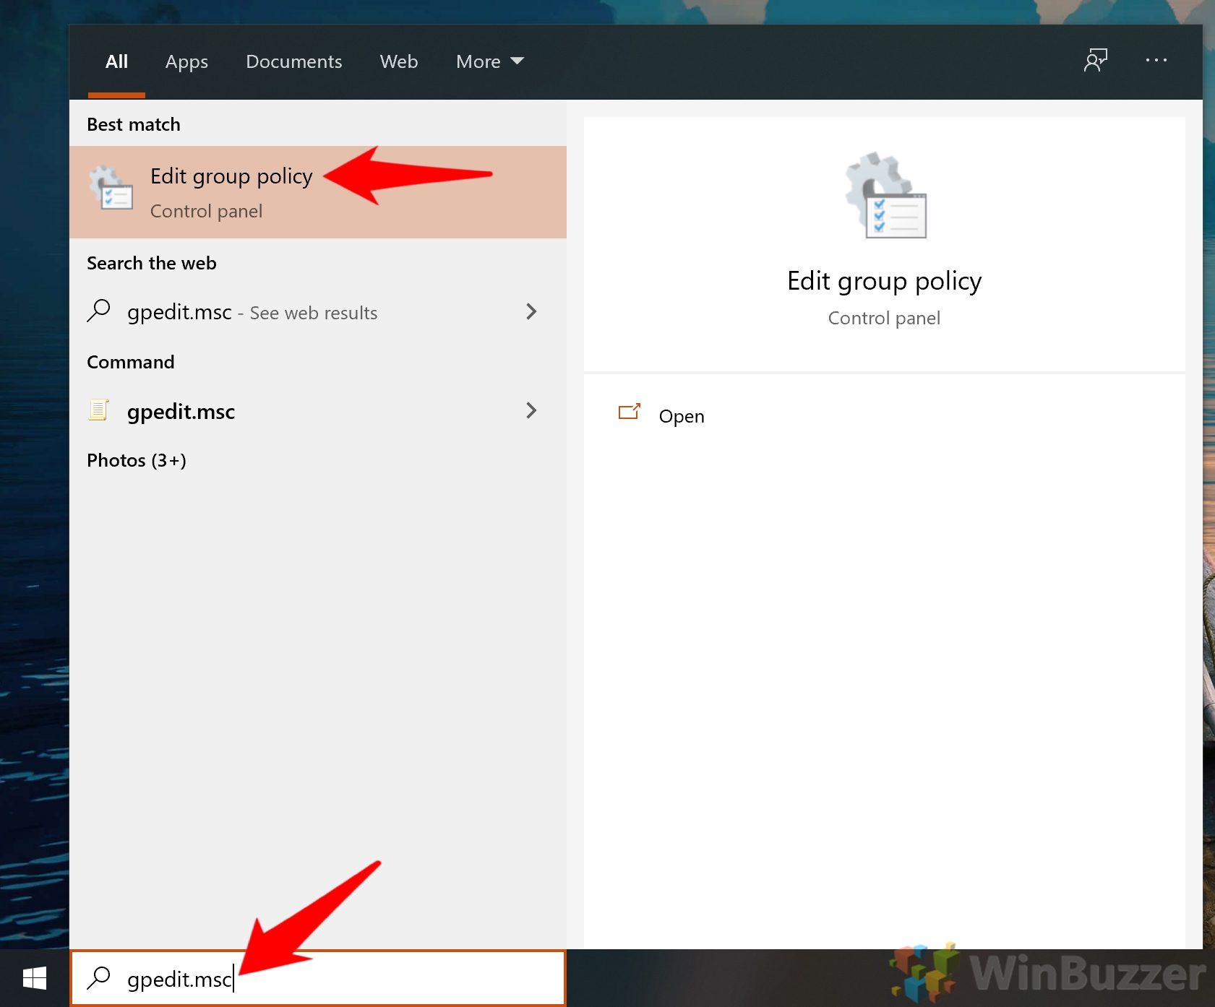Click the Edit group policy preview gear icon
The height and width of the screenshot is (1007, 1215).
[x=885, y=195]
